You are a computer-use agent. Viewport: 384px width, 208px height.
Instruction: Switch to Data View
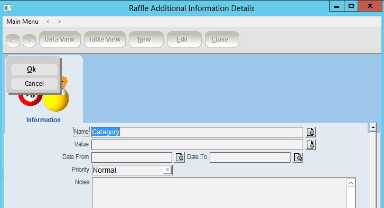(60, 39)
